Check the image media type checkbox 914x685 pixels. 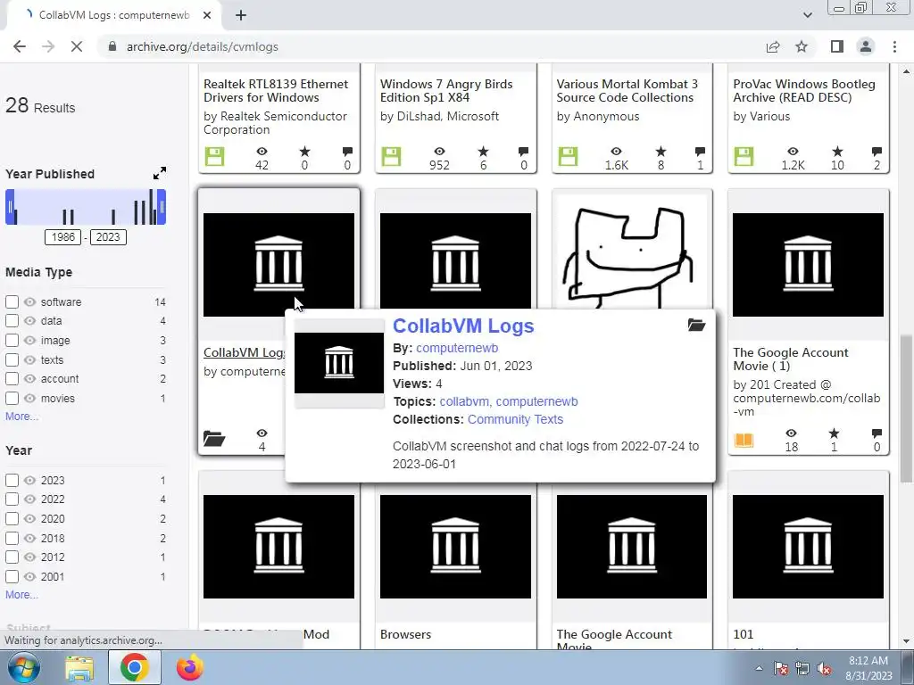point(12,340)
